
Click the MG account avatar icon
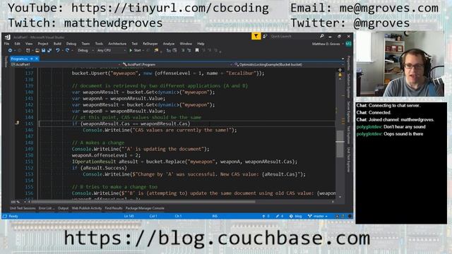pos(348,44)
